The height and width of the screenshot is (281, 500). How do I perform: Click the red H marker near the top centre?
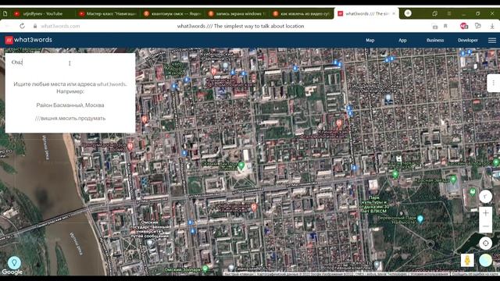[213, 71]
